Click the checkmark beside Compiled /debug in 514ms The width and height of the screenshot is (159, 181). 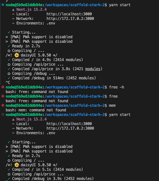coord(9,78)
